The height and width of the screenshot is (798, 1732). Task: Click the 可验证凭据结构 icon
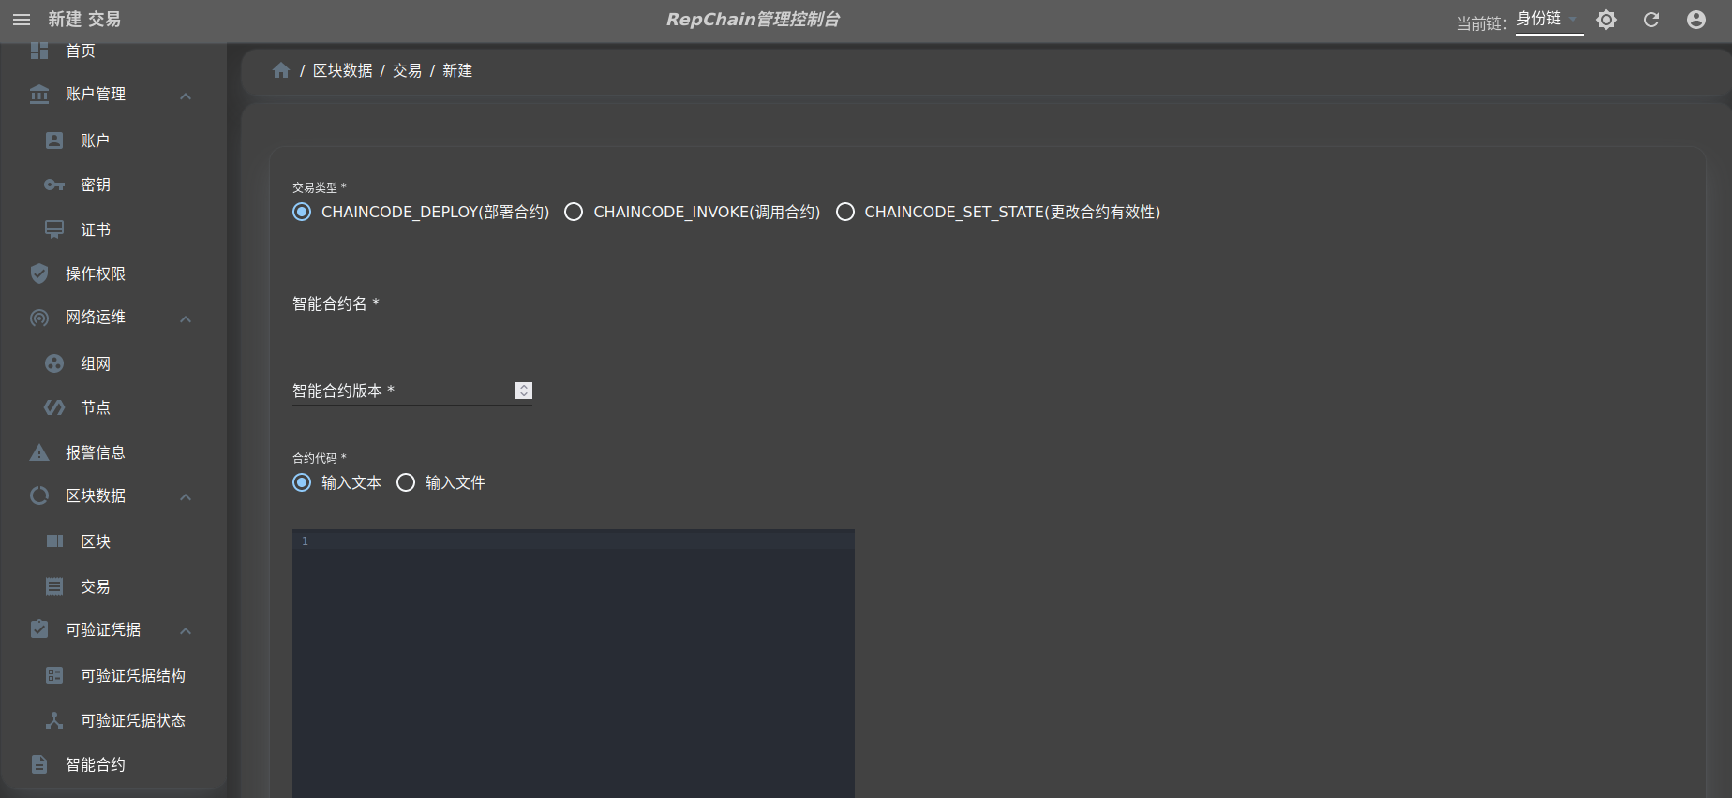coord(54,675)
